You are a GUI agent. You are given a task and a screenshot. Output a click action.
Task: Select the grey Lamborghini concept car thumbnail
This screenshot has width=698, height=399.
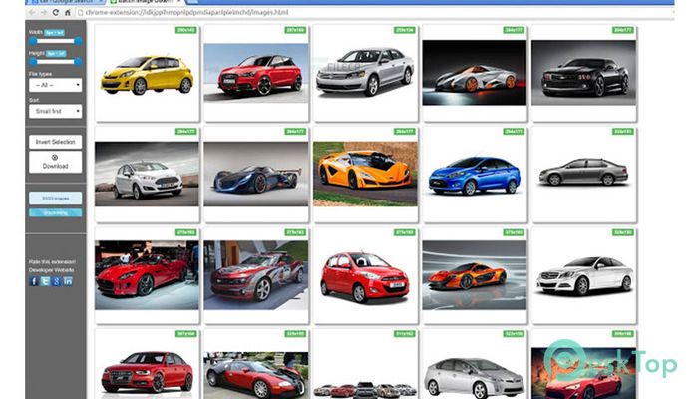(x=474, y=73)
